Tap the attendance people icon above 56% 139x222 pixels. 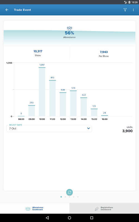point(69,28)
